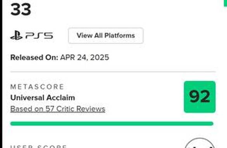Open the green 92 Metascore box
The image size is (227, 148).
[199, 97]
